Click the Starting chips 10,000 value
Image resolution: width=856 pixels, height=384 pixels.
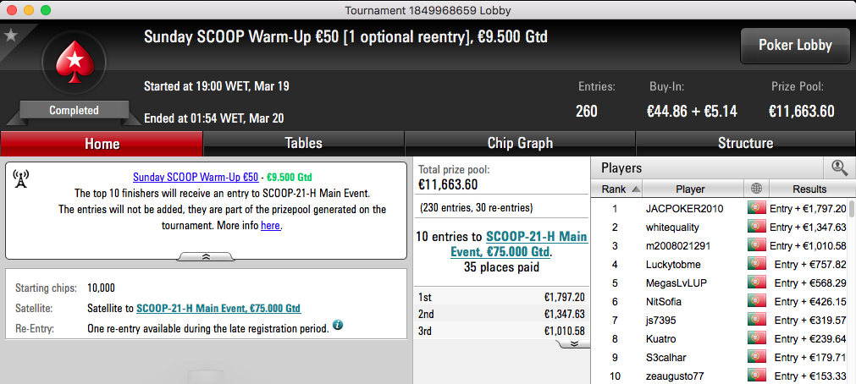click(101, 288)
